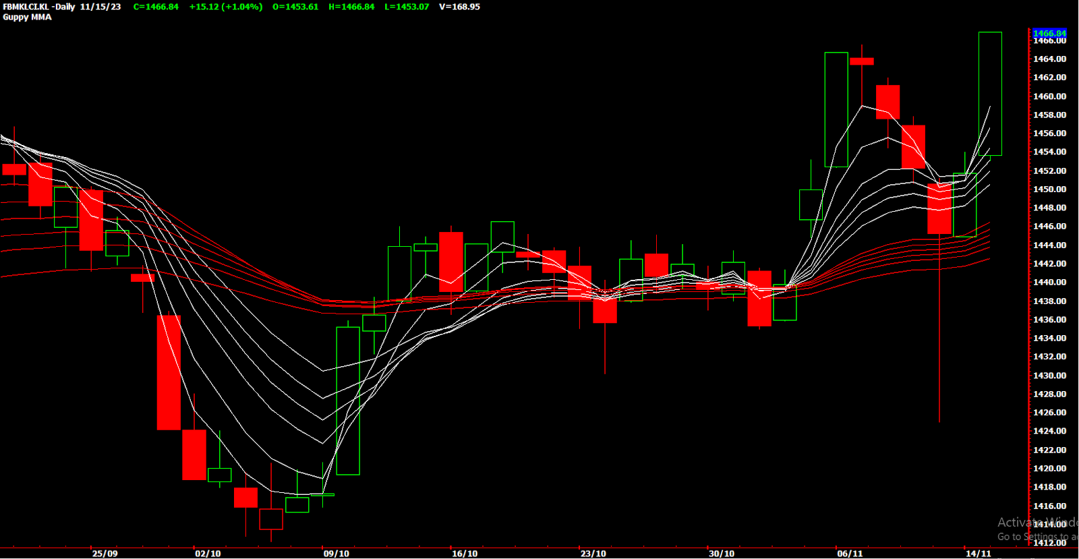Click the 1442.00 price axis label
Screen dimensions: 1079x559
[1050, 264]
